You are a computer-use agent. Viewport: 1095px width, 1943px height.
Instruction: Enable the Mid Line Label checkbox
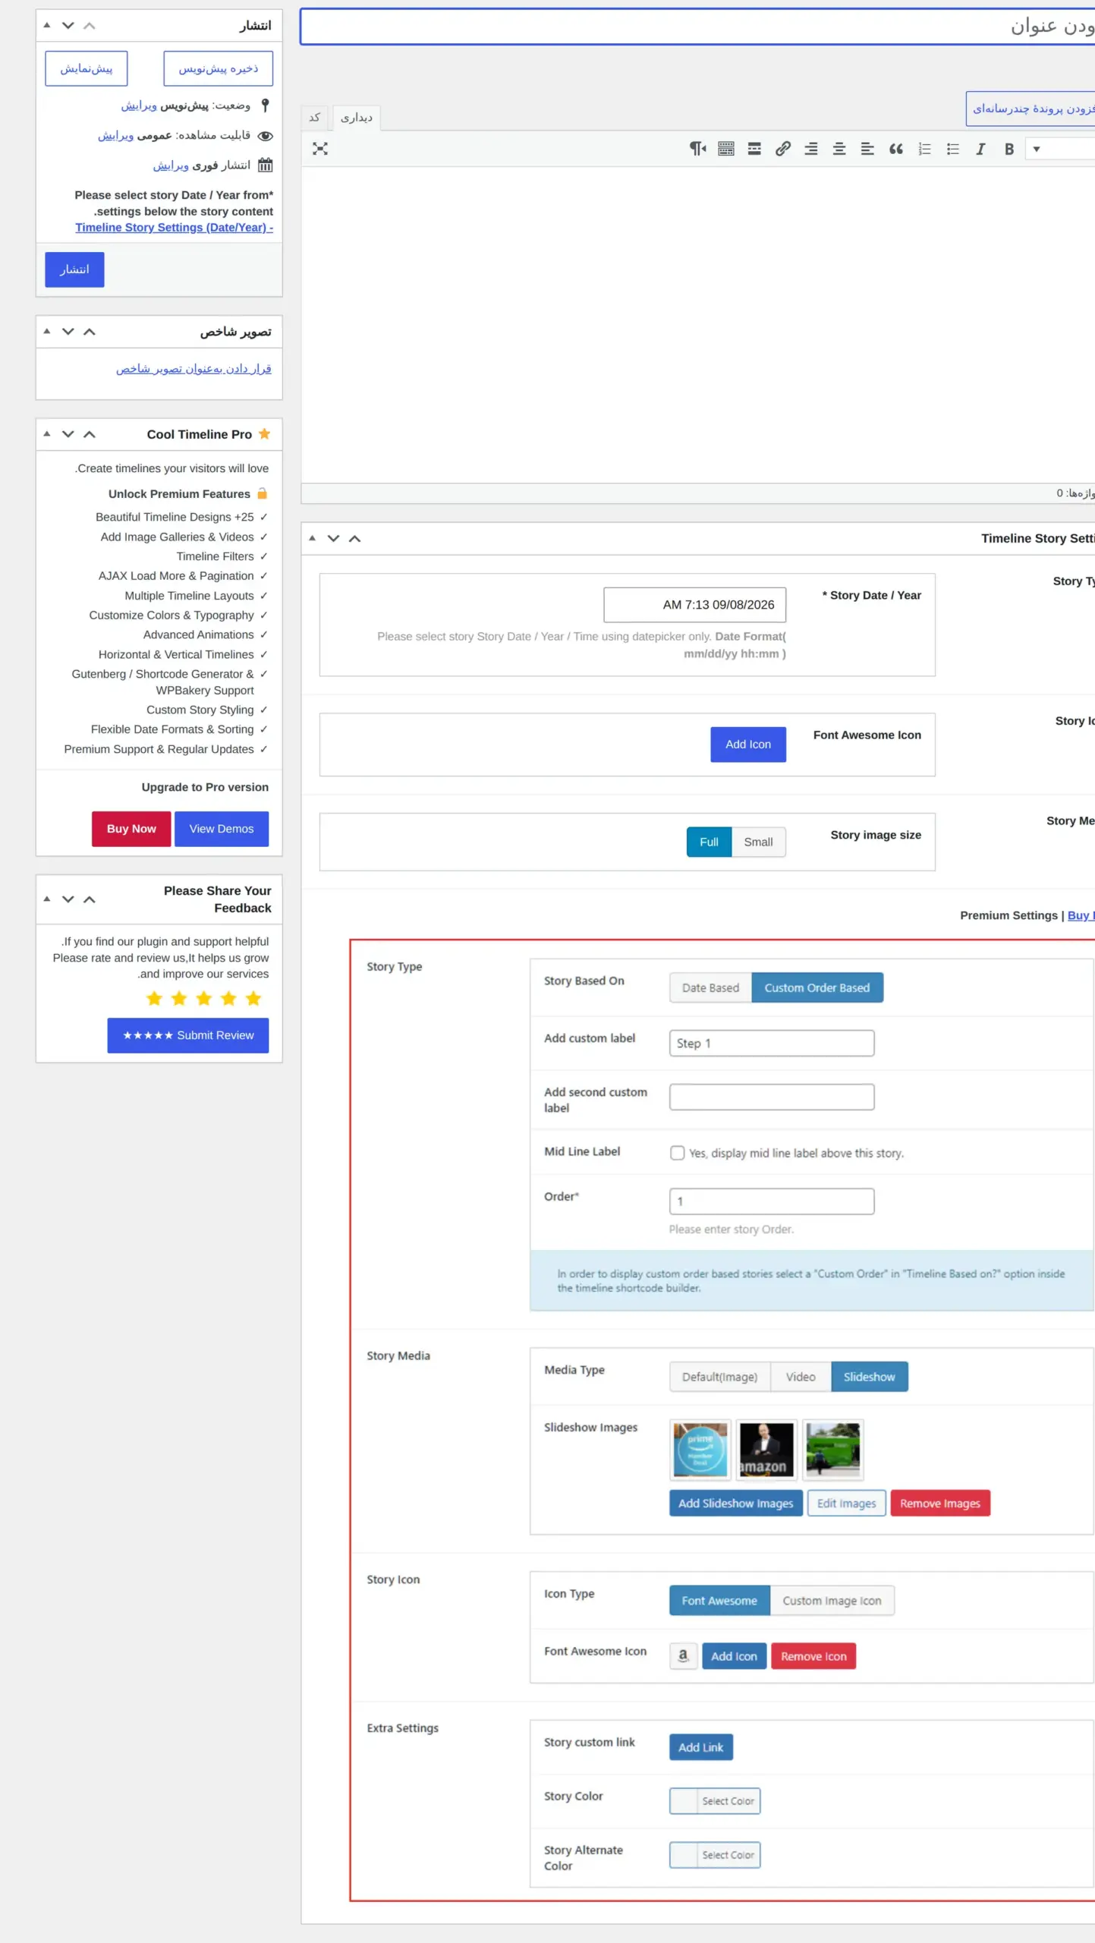pos(677,1152)
